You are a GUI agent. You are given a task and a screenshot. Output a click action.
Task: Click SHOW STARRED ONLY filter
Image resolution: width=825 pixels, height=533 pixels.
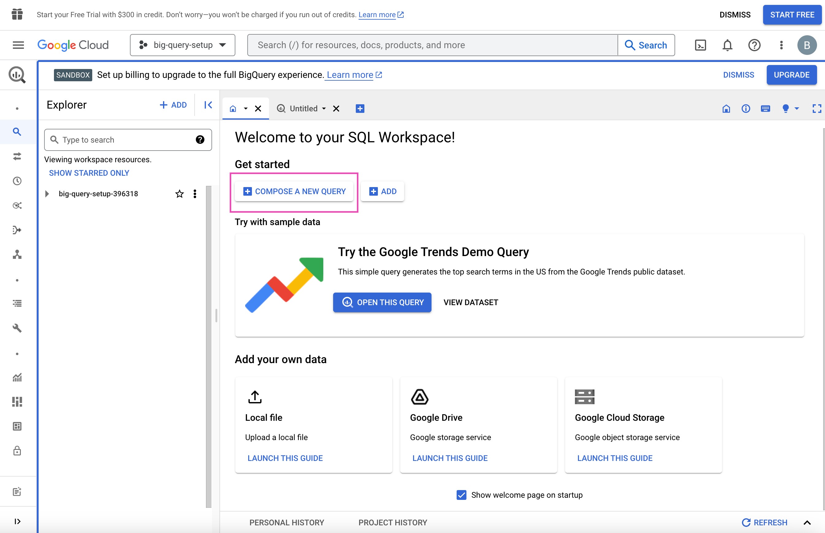pyautogui.click(x=89, y=173)
